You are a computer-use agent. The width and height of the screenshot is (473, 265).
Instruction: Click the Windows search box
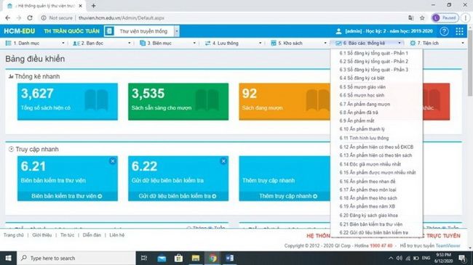pyautogui.click(x=76, y=258)
